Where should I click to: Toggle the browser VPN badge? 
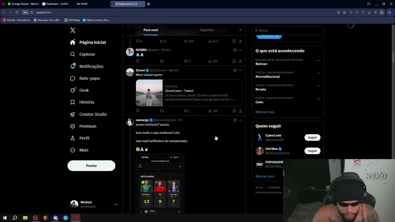25,12
